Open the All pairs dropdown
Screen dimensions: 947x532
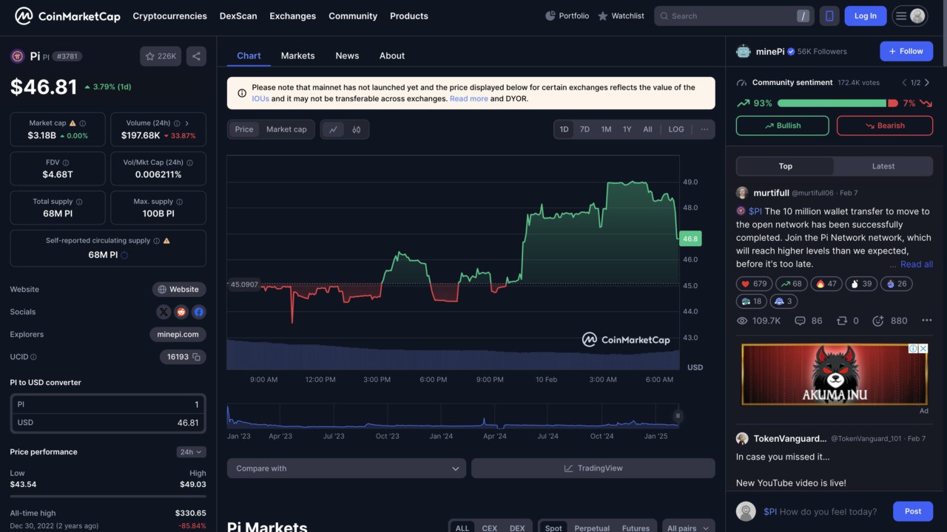688,528
